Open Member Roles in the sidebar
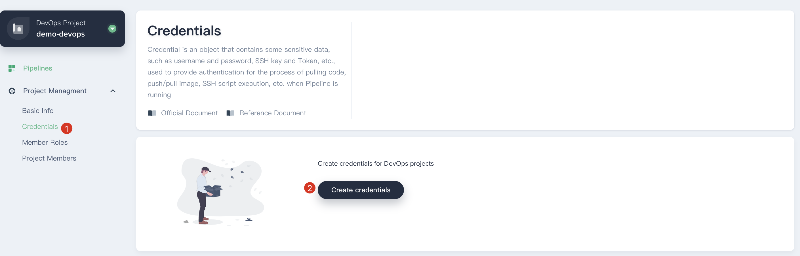This screenshot has width=800, height=256. [x=45, y=142]
